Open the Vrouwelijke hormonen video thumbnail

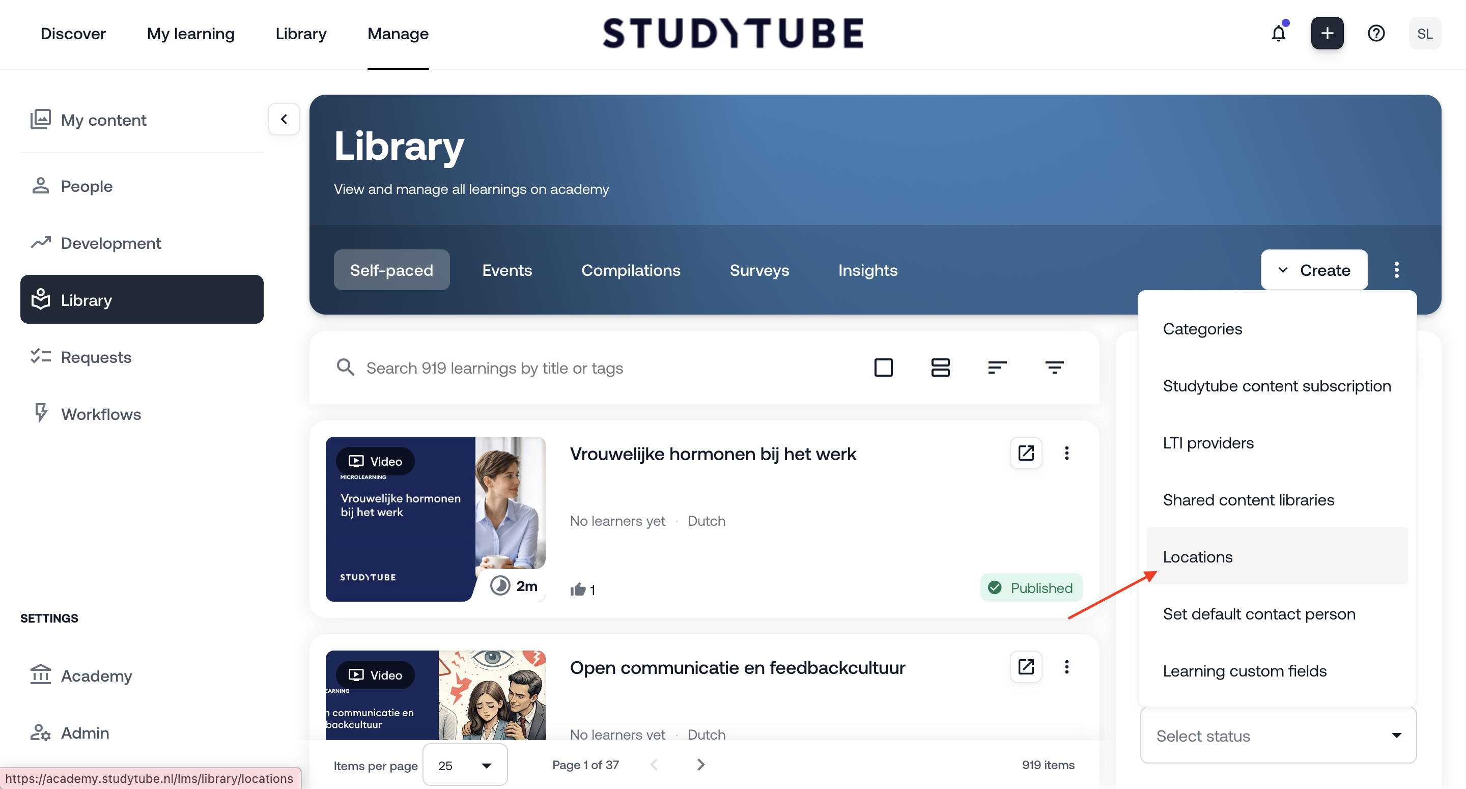(x=435, y=519)
